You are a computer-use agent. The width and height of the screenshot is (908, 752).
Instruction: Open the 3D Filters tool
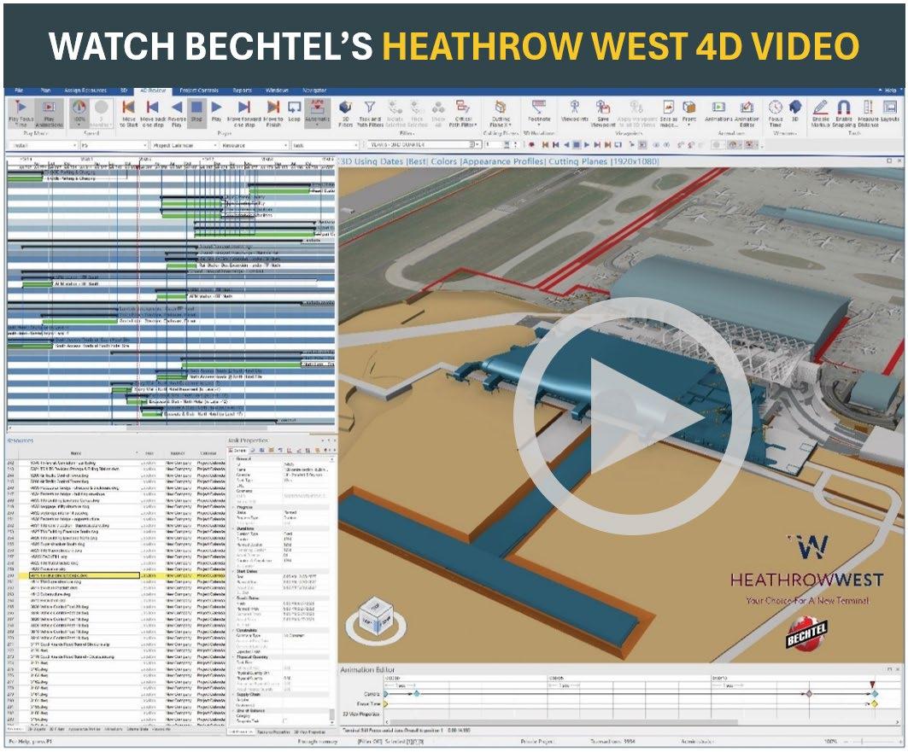(x=345, y=114)
